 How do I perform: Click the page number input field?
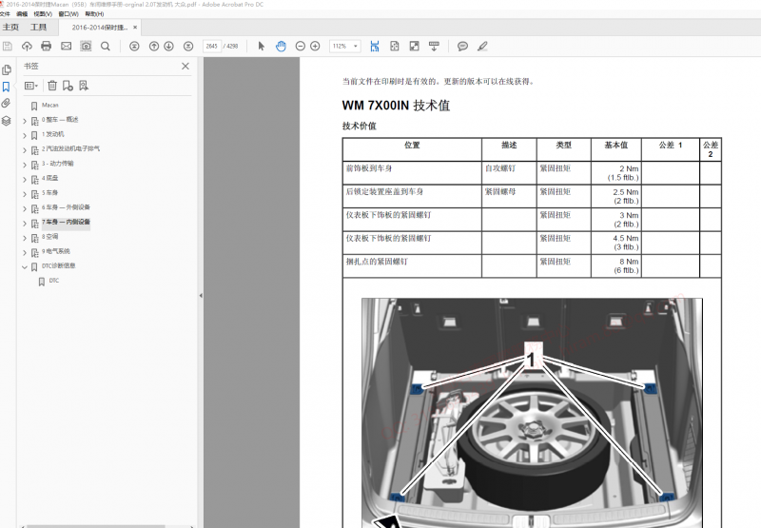[x=211, y=46]
